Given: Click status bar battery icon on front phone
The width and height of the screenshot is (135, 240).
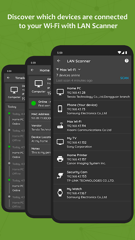Looking at the screenshot, I should pos(126,53).
